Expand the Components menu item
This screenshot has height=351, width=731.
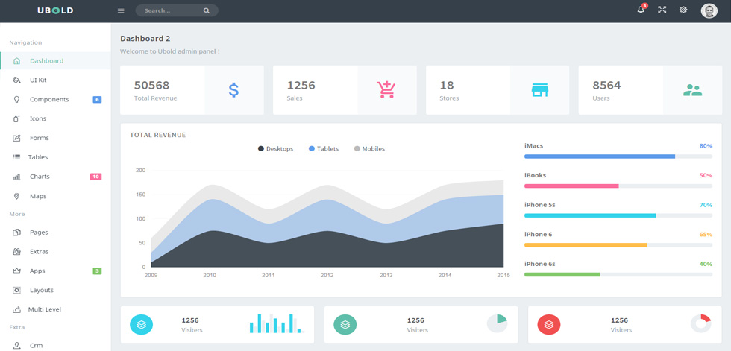[x=55, y=100]
